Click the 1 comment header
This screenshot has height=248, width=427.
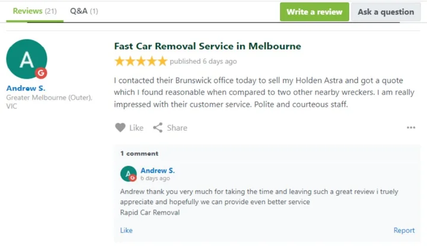pos(139,153)
